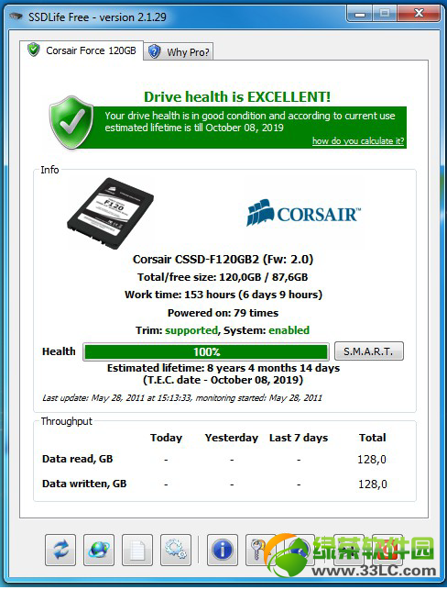Click the 'Last update: May 28, 2011' line
Viewport: 447px width, 590px height.
pyautogui.click(x=182, y=398)
